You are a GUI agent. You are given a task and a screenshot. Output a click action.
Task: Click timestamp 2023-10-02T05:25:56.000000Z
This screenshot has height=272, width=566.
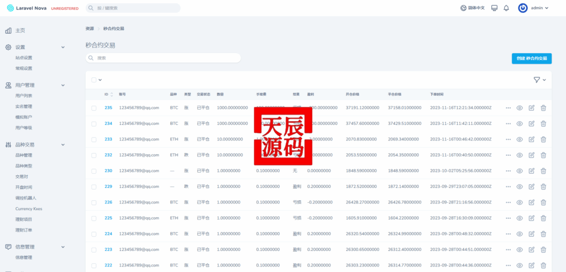pos(460,171)
